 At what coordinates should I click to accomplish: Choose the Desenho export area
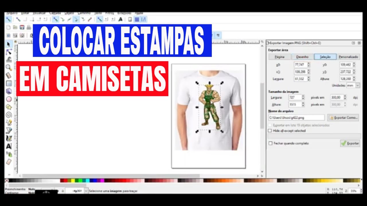303,57
